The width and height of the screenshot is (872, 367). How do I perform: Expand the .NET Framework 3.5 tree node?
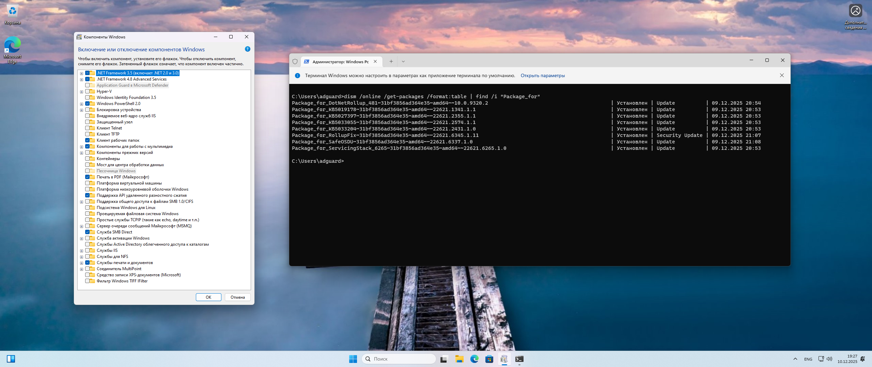pyautogui.click(x=81, y=73)
